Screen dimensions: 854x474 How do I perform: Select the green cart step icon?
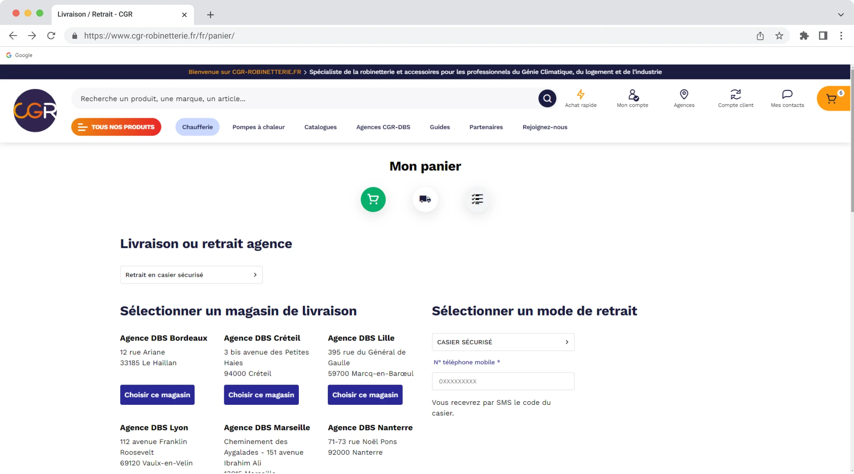[373, 199]
